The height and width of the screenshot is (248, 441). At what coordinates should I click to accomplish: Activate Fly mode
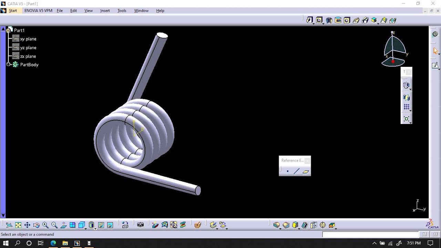point(9,225)
